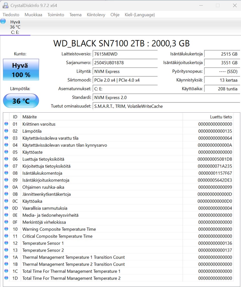This screenshot has height=287, width=241.
Task: Click the status orb for Jännitteenkytkentäkertoja row
Action: pos(6,194)
